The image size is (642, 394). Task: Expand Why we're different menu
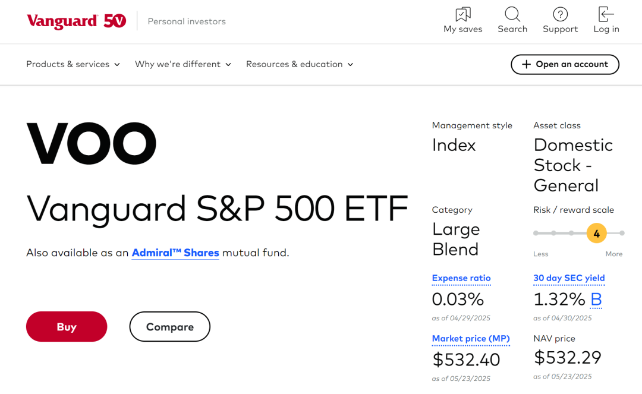coord(182,64)
